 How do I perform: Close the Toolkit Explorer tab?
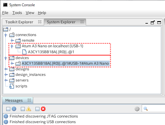40,22
